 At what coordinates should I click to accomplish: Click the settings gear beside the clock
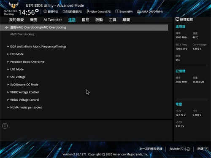pos(37,11)
